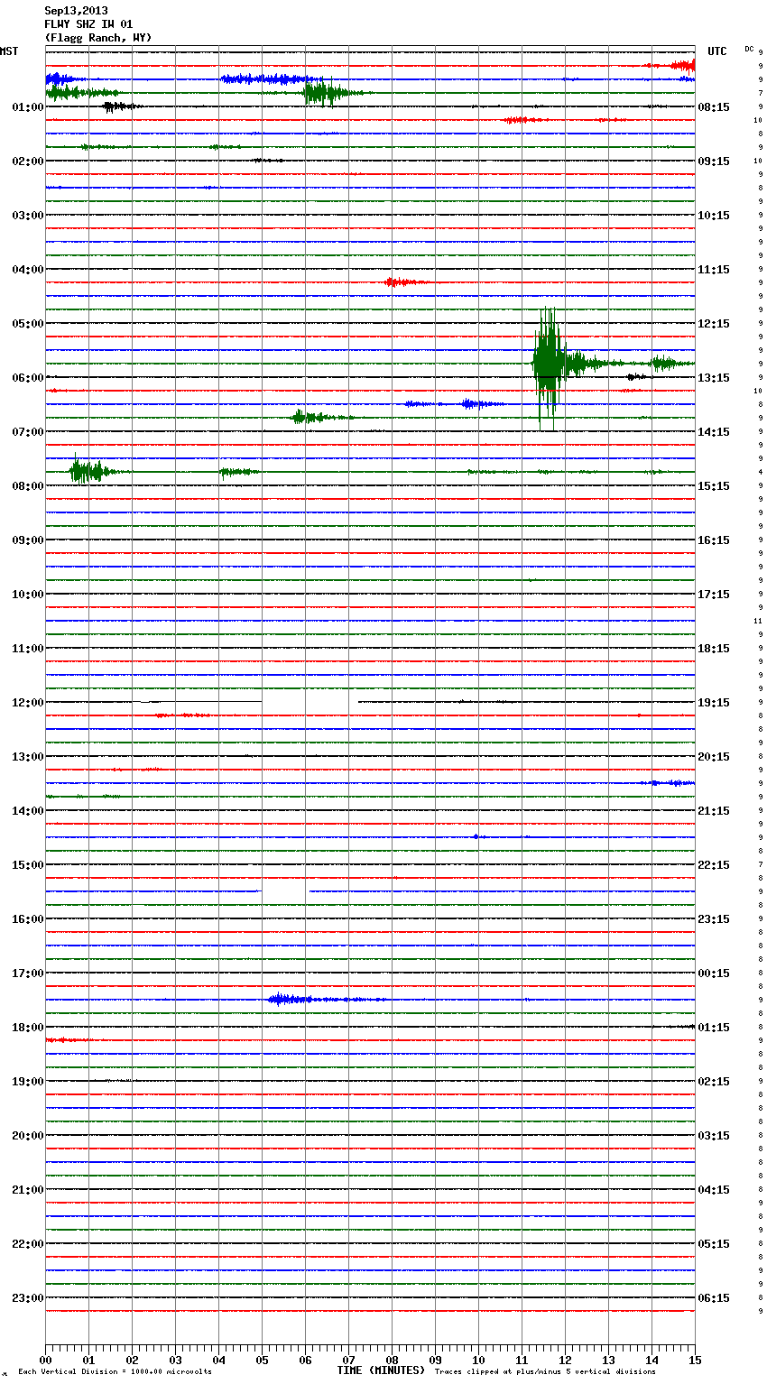Click the DC value 4
The height and width of the screenshot is (1384, 767).
point(761,472)
